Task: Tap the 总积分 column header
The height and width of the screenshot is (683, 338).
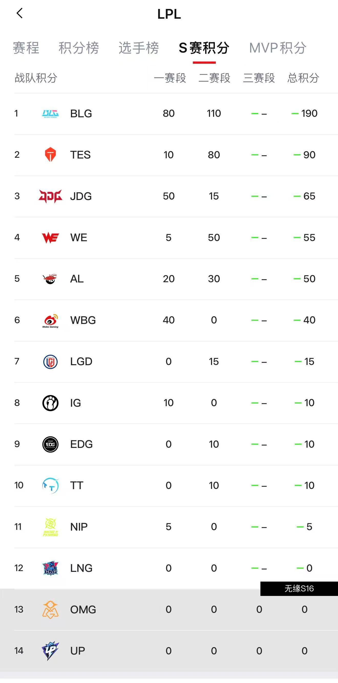Action: click(303, 78)
